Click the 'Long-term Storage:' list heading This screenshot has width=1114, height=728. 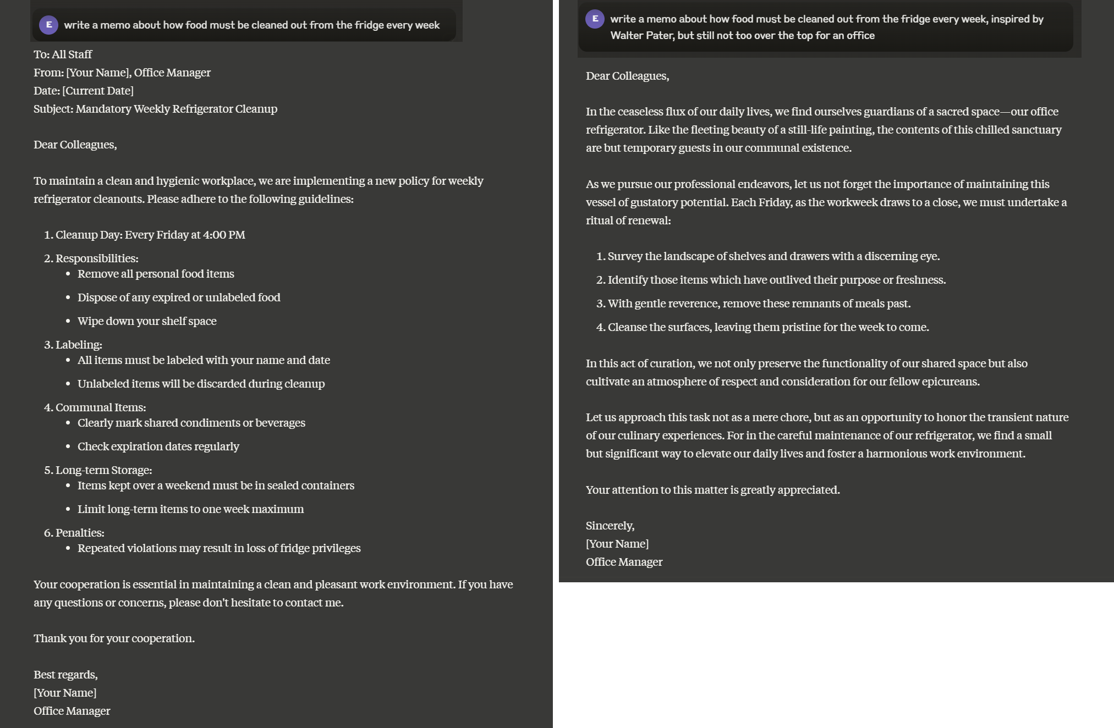click(103, 470)
